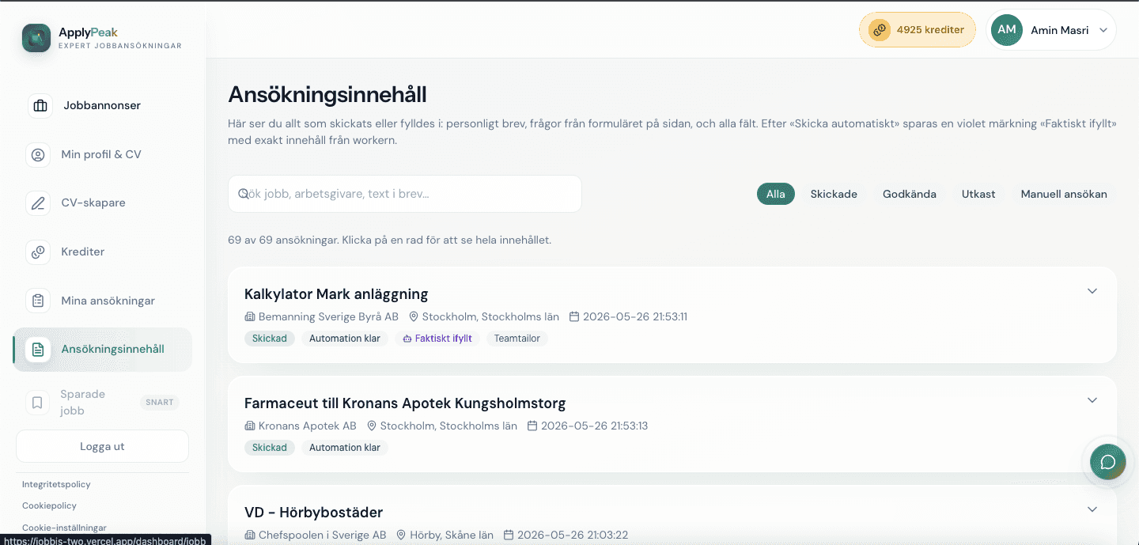Click the calendar icon before 2026-05-26 21:53:13

coord(532,426)
